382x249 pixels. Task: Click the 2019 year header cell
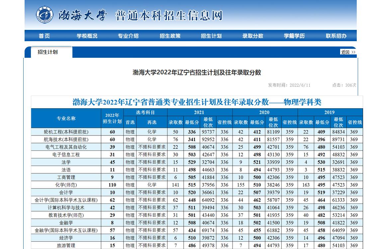coord(330,113)
